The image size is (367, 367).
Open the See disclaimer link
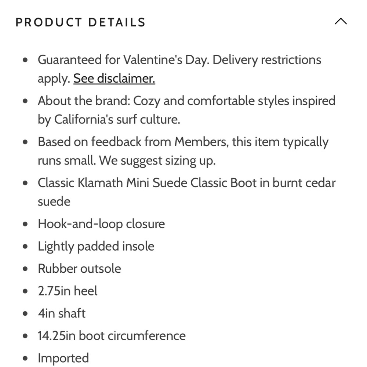(114, 79)
